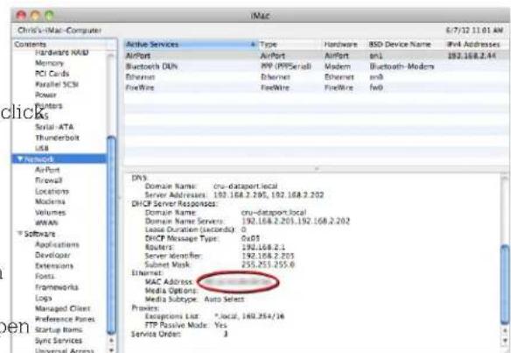The width and height of the screenshot is (511, 353).
Task: Select the Ethernet service row
Action: coord(317,77)
